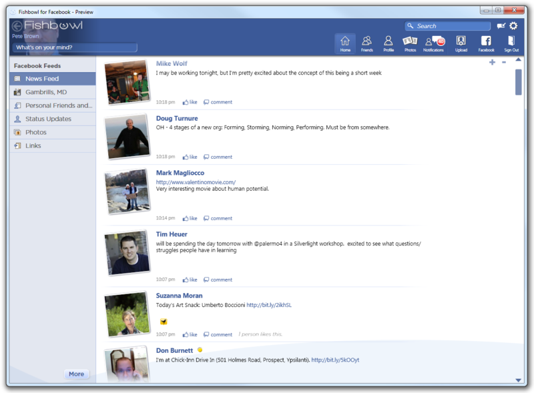The height and width of the screenshot is (393, 534).
Task: Open Doug Turnure's name link
Action: [177, 118]
